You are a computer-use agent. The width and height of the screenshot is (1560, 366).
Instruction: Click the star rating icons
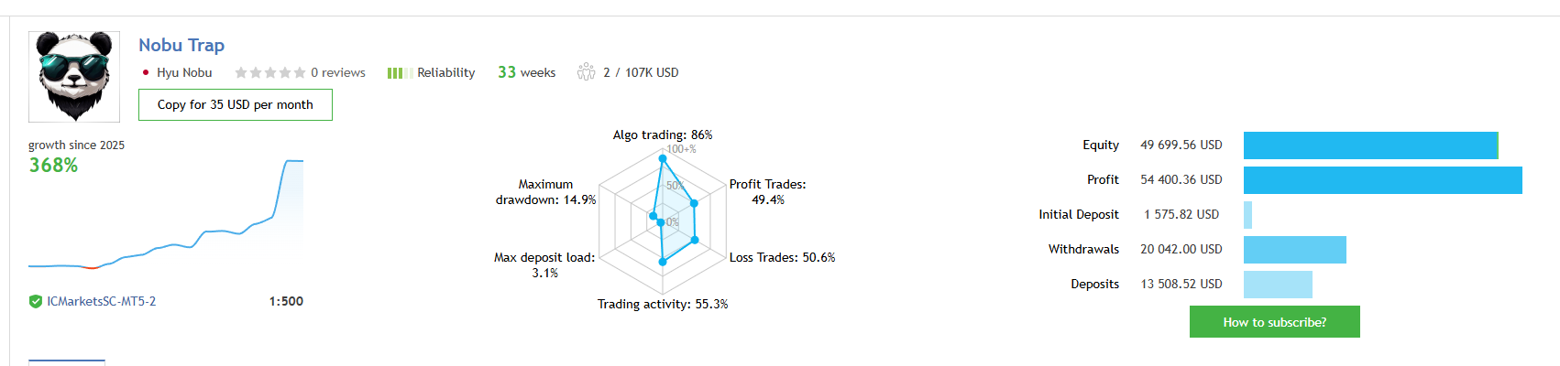[269, 73]
